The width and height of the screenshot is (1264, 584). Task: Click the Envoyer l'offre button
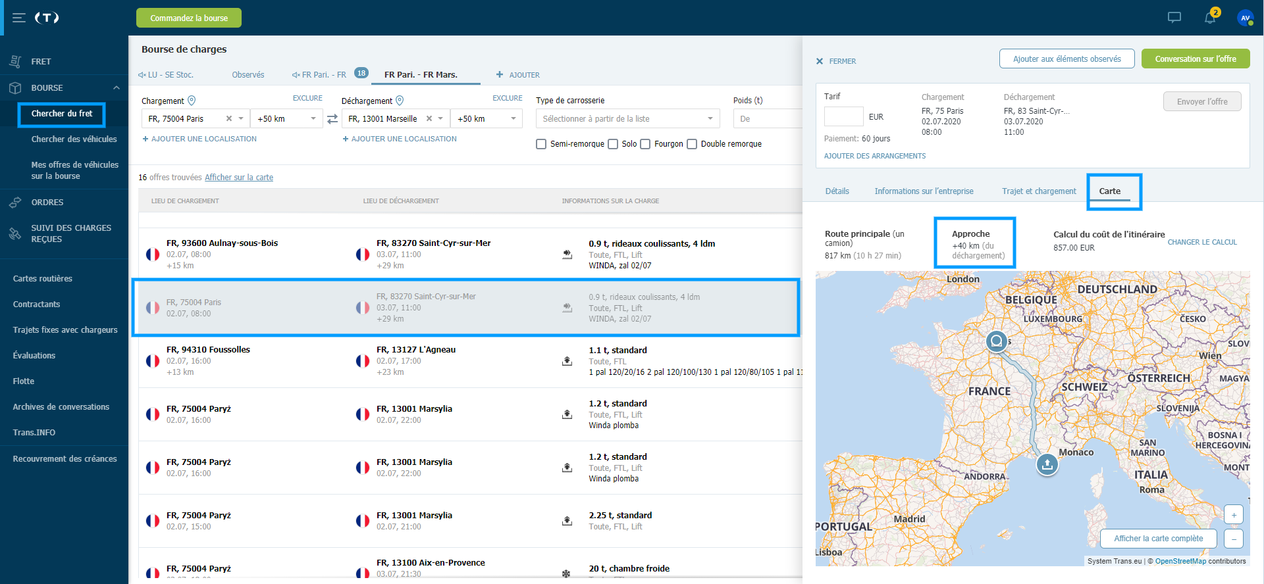tap(1202, 101)
